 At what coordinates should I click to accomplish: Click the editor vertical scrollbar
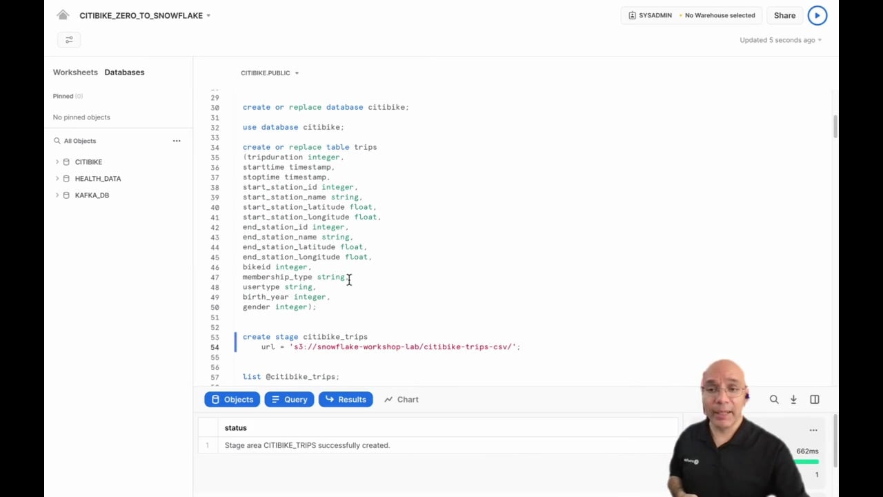pos(835,126)
